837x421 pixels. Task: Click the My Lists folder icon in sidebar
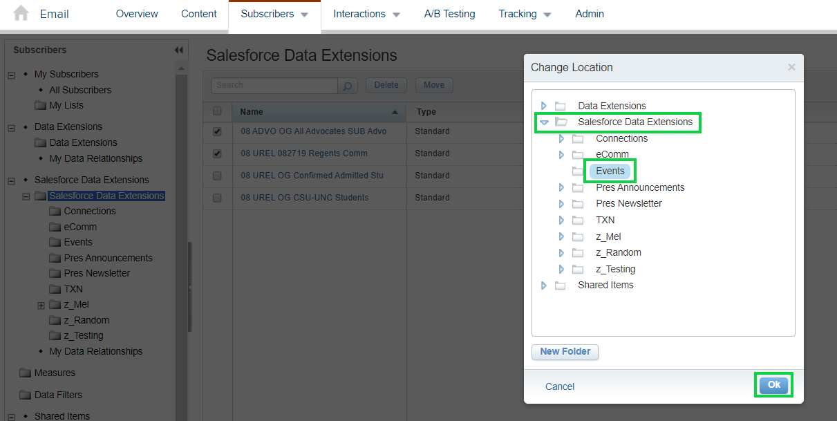(x=41, y=105)
